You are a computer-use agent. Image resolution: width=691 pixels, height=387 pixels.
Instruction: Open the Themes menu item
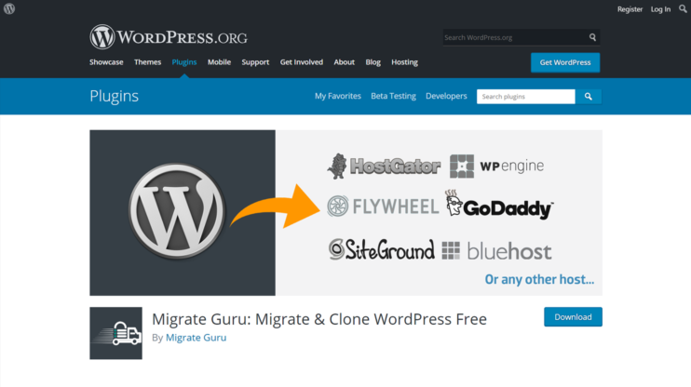[x=148, y=62]
